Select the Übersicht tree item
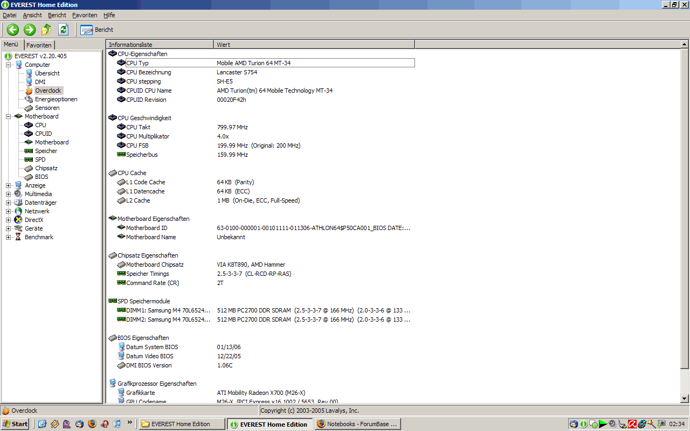The height and width of the screenshot is (431, 690). [47, 73]
